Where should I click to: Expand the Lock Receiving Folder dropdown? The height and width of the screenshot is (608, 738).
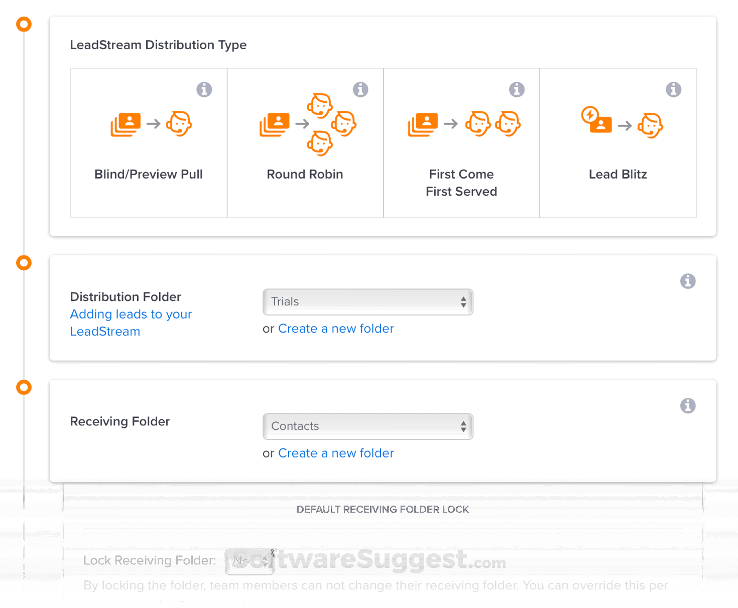click(250, 561)
